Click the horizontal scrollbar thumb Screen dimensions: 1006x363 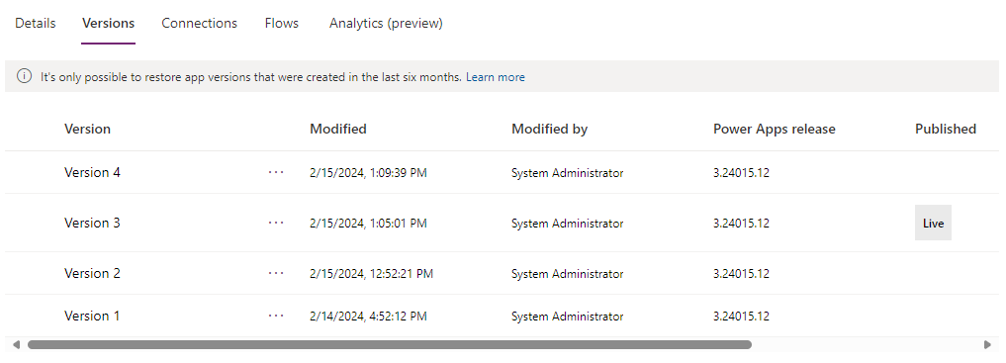coord(390,344)
